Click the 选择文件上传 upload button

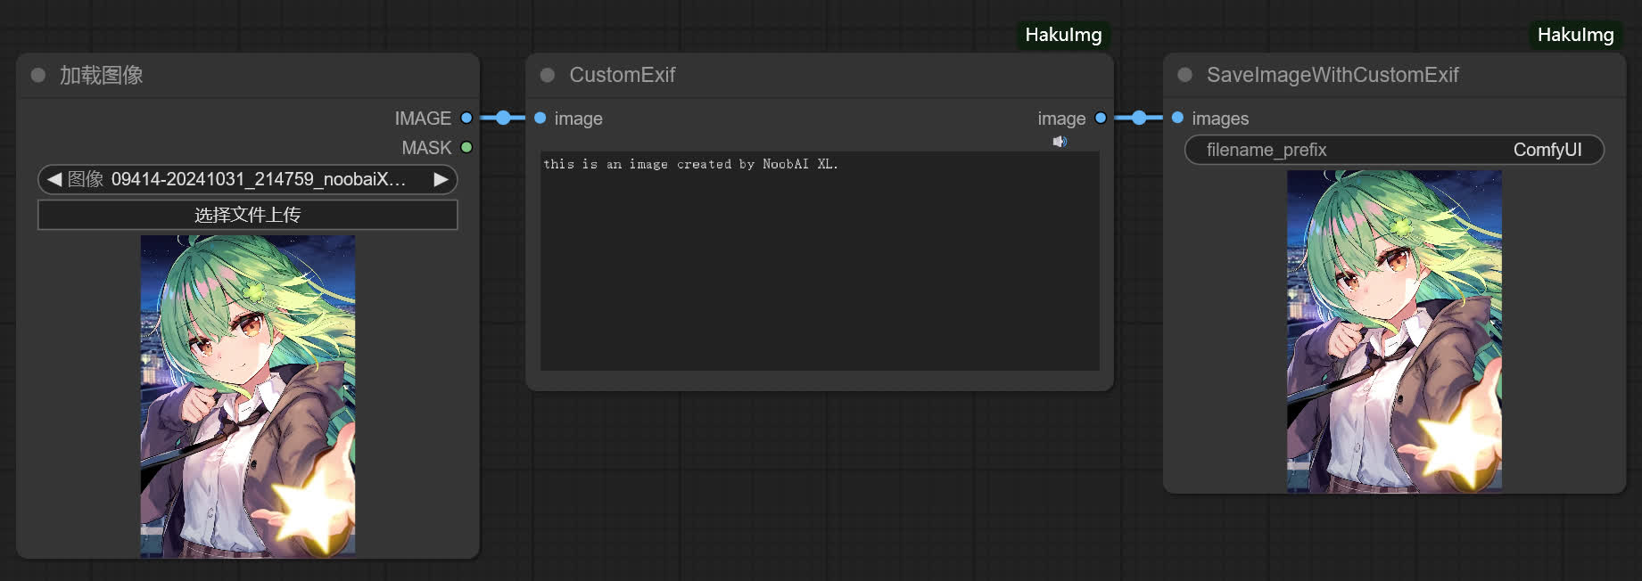pyautogui.click(x=248, y=215)
